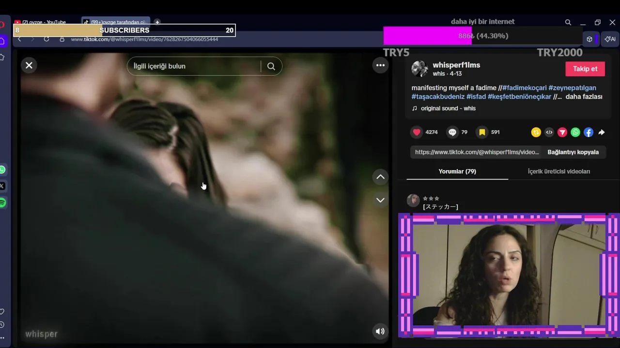Click the padlock site info icon
This screenshot has height=348, width=620.
pyautogui.click(x=62, y=39)
